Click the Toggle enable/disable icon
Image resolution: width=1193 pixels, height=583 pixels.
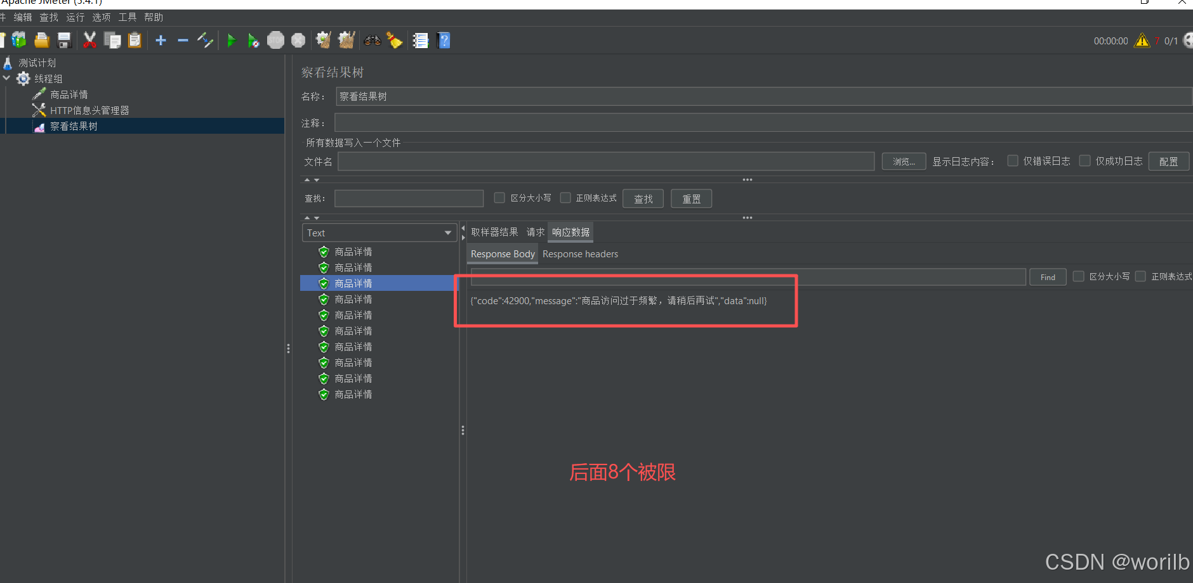(205, 41)
